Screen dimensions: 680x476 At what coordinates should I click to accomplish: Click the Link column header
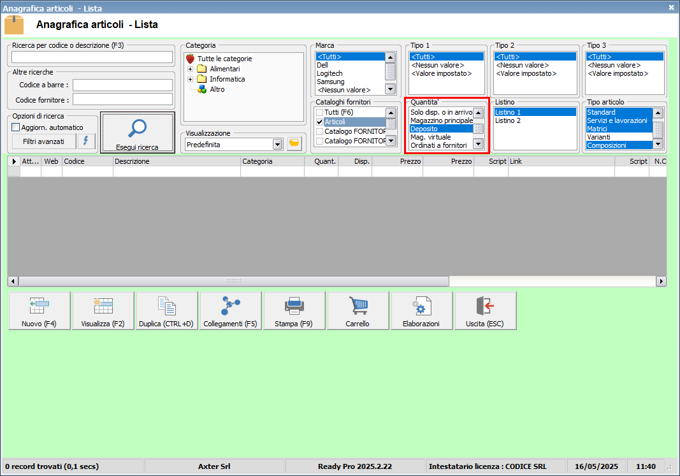coord(561,161)
